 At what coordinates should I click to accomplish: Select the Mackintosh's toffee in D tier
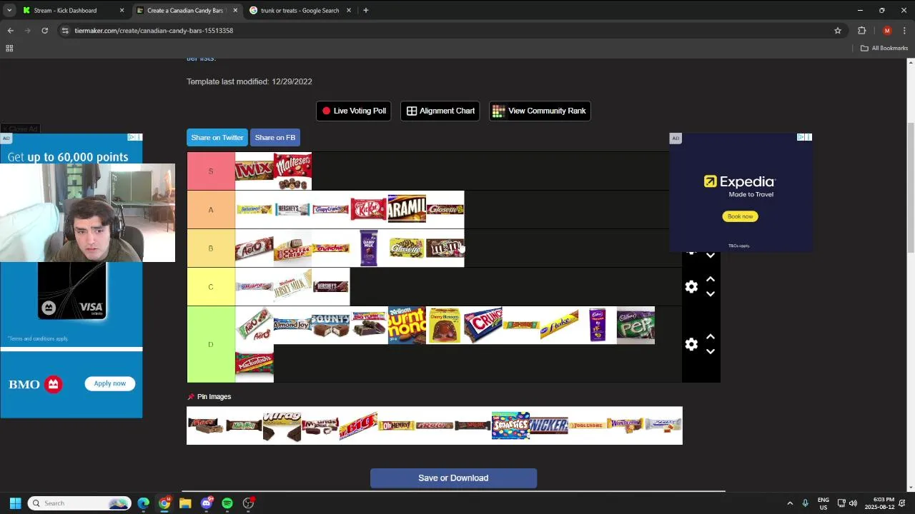coord(254,363)
